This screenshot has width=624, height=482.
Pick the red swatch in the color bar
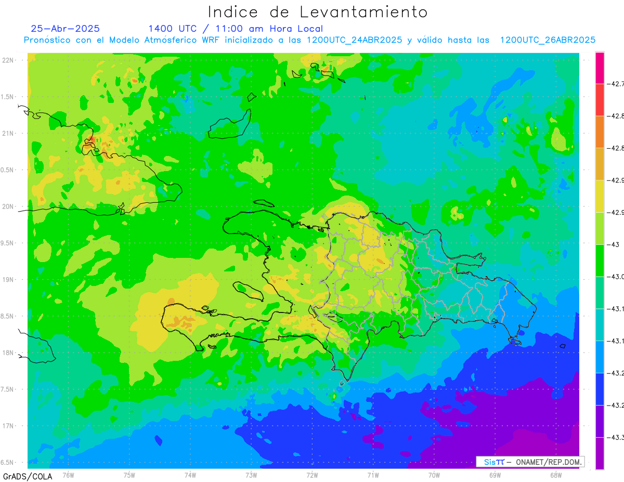tap(600, 100)
